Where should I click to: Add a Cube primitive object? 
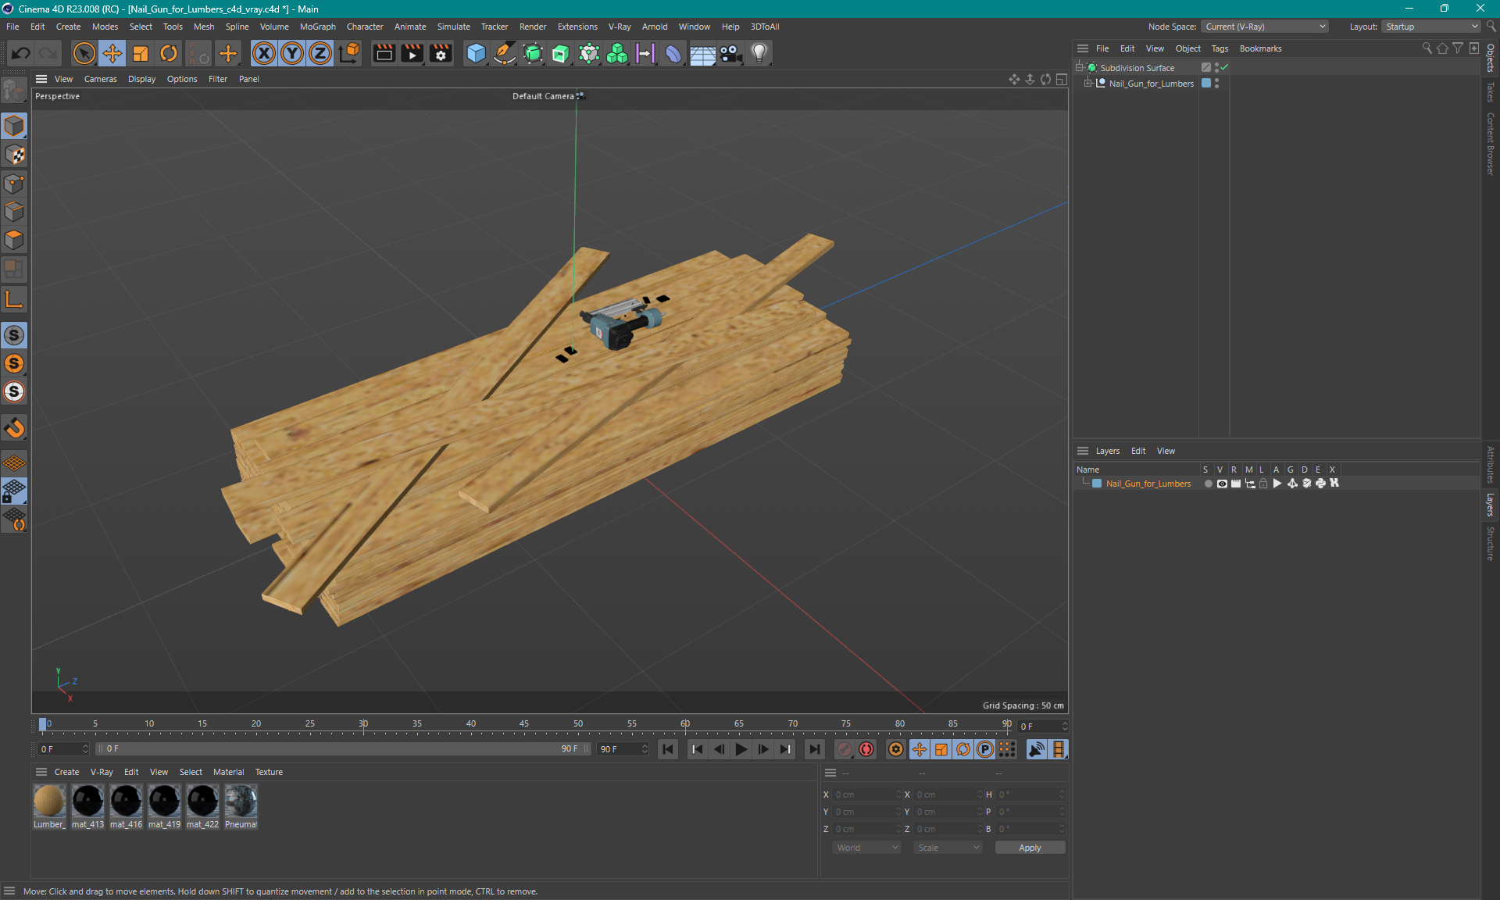click(476, 53)
